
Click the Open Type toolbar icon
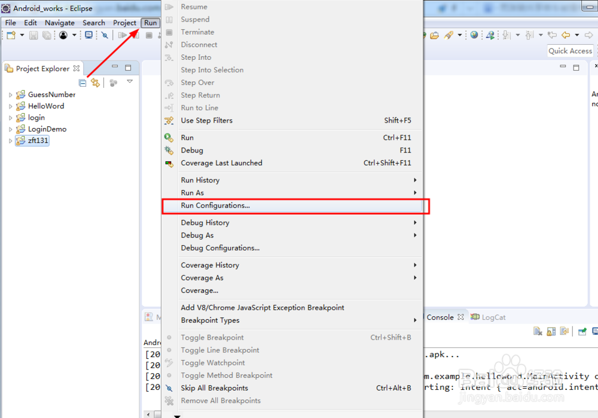tap(434, 35)
